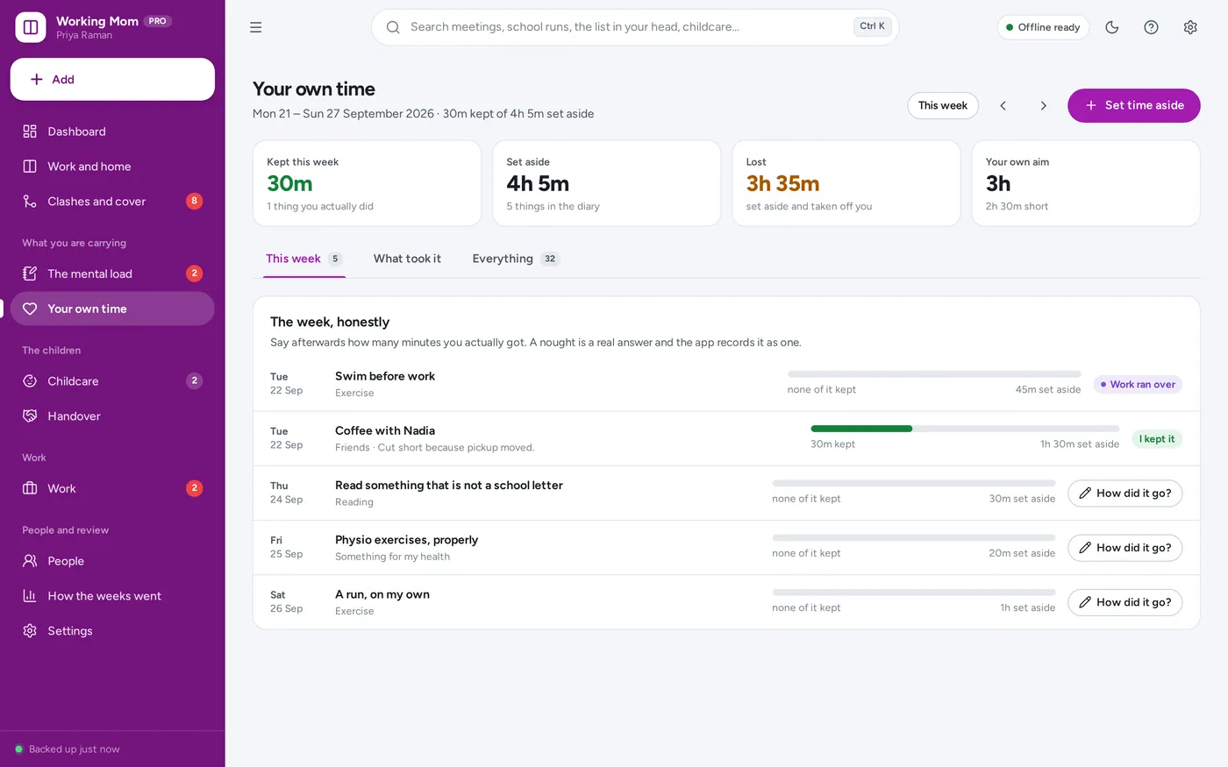Open the Everything tab
Viewport: 1228px width, 767px height.
(x=516, y=259)
